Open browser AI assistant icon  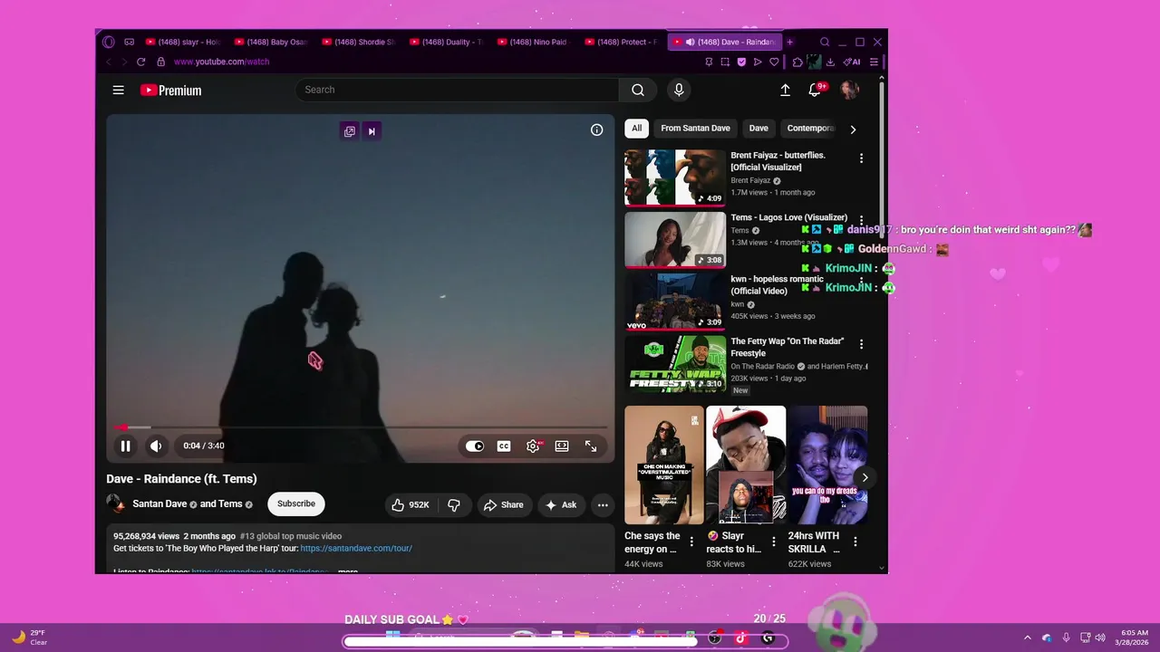click(851, 62)
